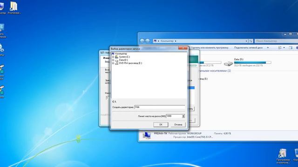Open the view options dropdown arrow in Explorer

coord(284,48)
